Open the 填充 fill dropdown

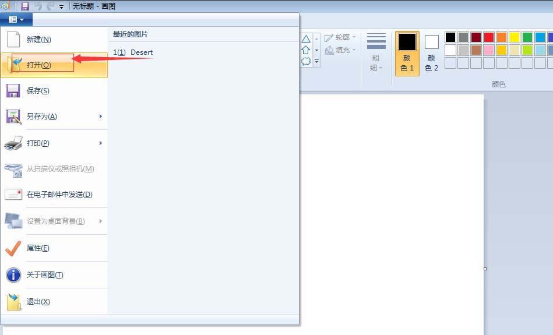[340, 50]
